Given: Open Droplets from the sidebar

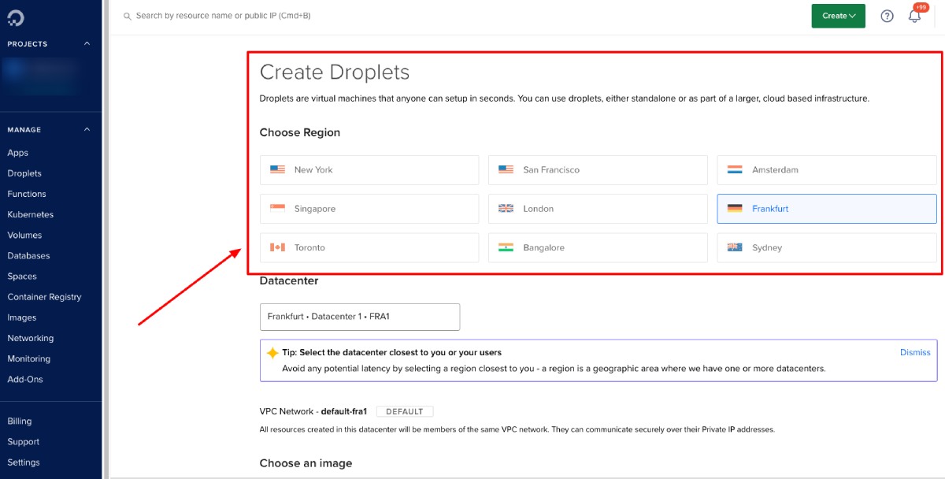Looking at the screenshot, I should pyautogui.click(x=25, y=173).
